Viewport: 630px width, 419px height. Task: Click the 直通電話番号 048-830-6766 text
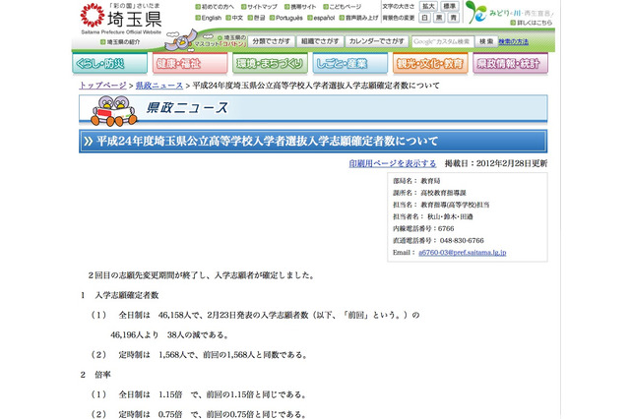pos(438,240)
